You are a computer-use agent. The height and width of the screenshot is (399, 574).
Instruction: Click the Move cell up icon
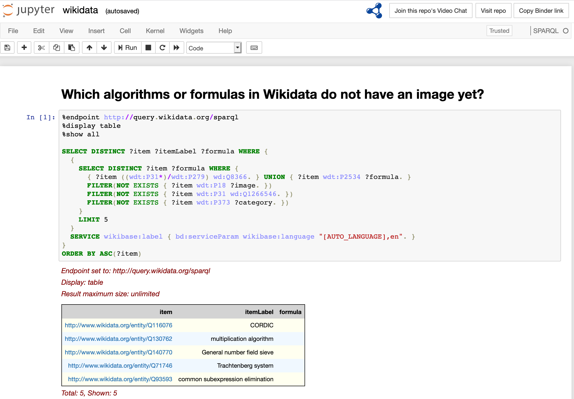89,48
